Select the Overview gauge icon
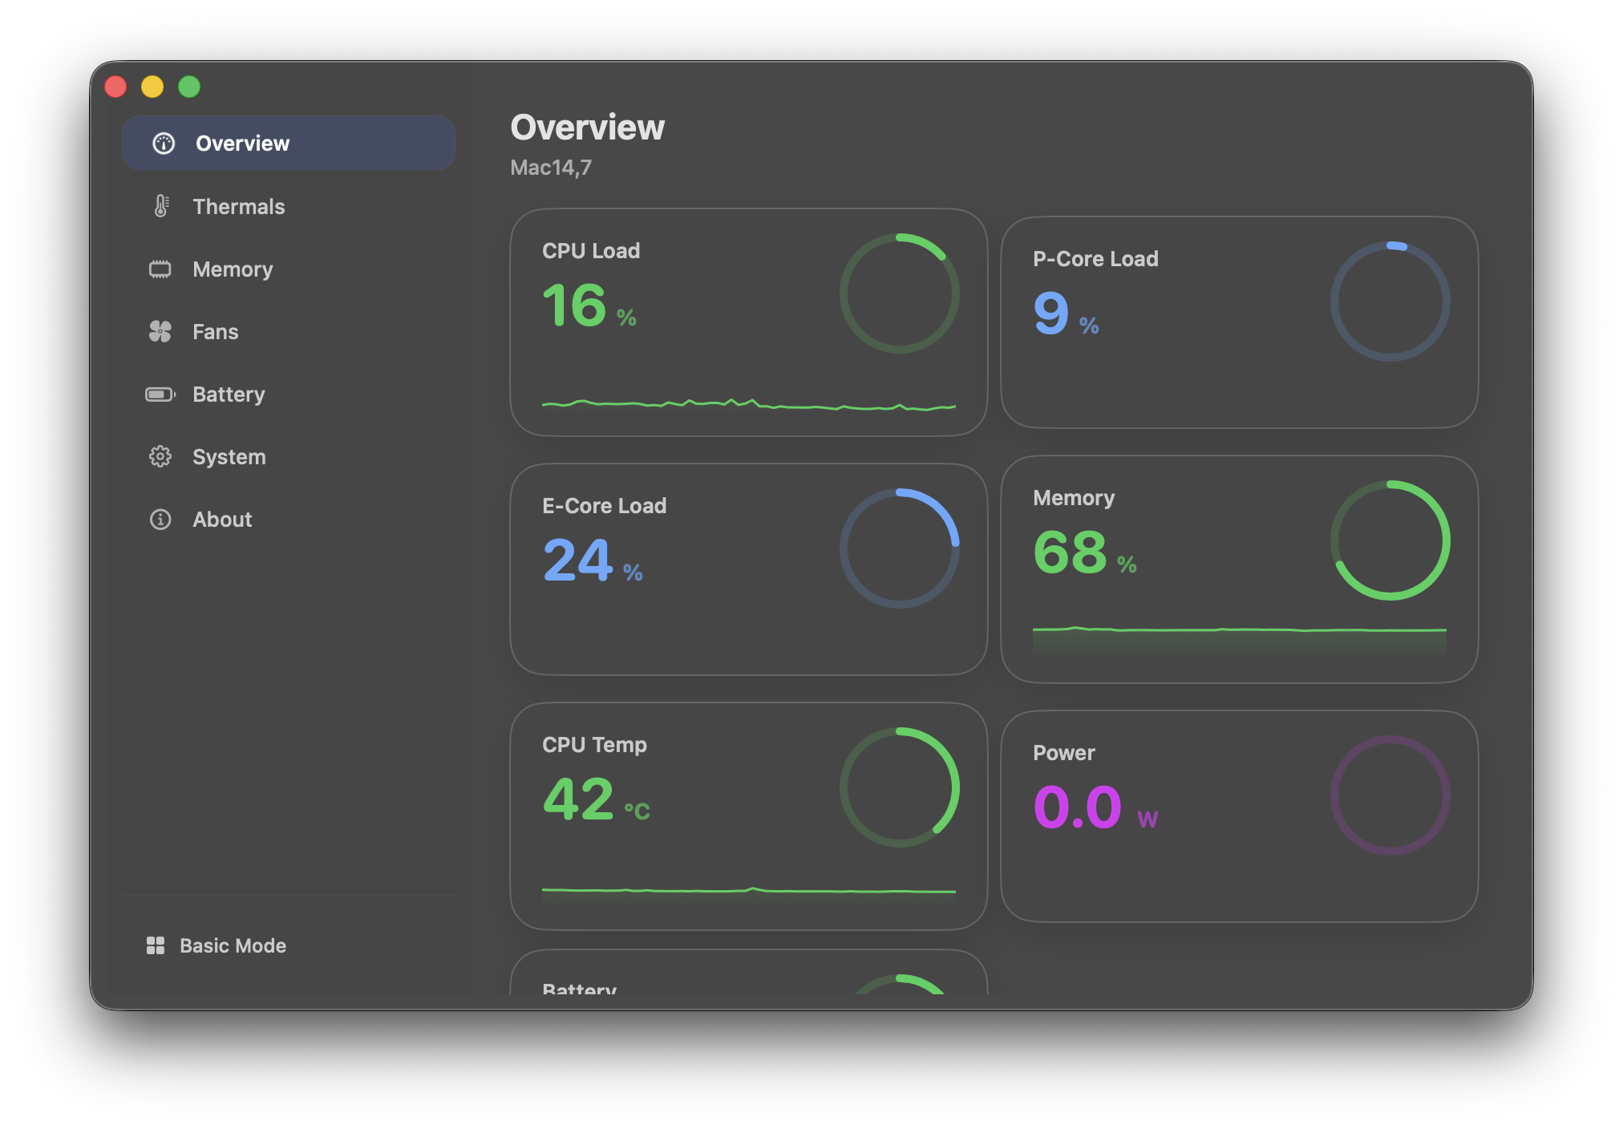1623x1129 pixels. (163, 143)
